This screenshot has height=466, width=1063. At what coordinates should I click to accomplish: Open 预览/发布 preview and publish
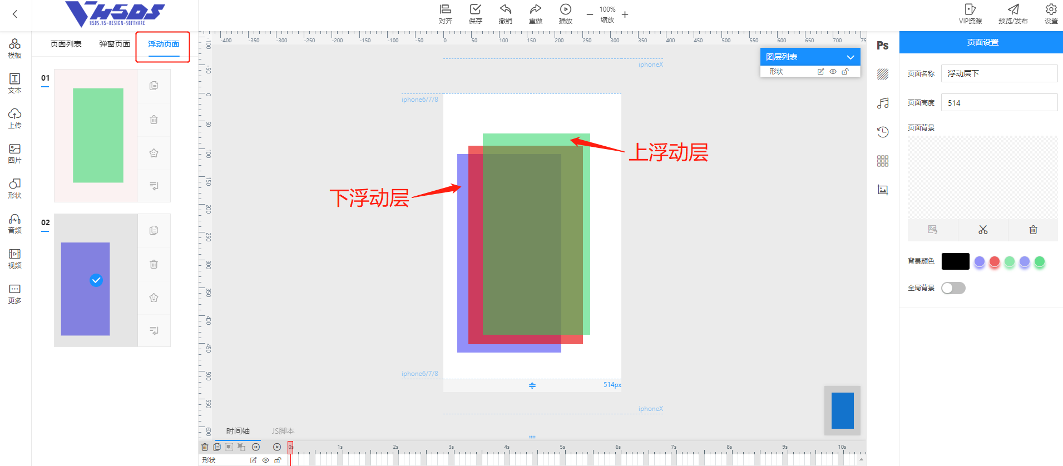pos(1013,14)
